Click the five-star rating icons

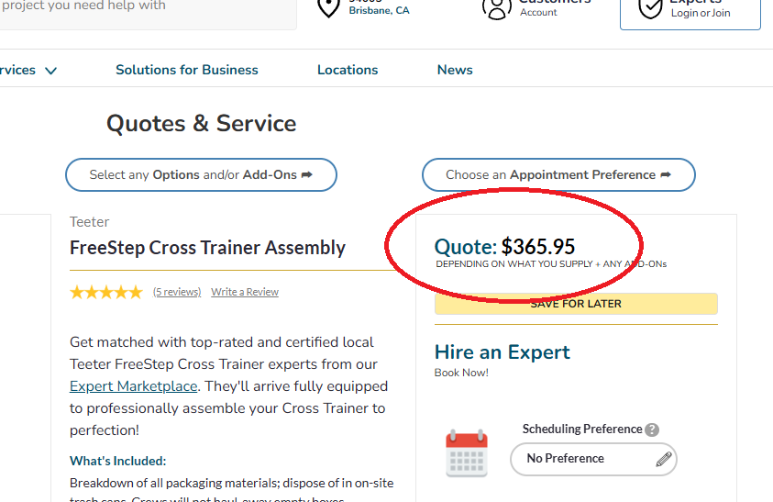point(106,293)
